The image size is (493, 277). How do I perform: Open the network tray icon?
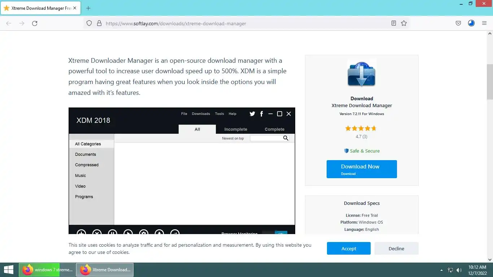point(450,270)
